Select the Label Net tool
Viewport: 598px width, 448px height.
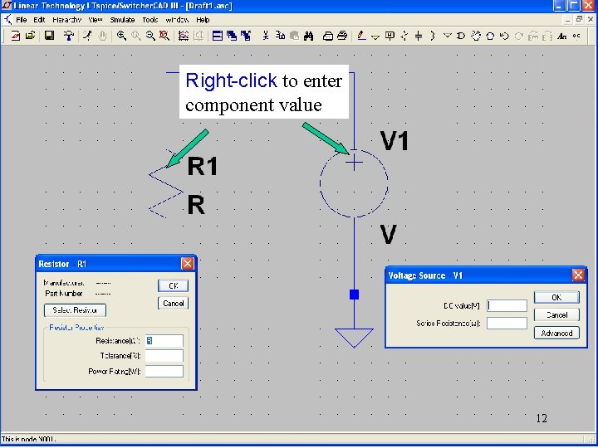click(x=390, y=36)
